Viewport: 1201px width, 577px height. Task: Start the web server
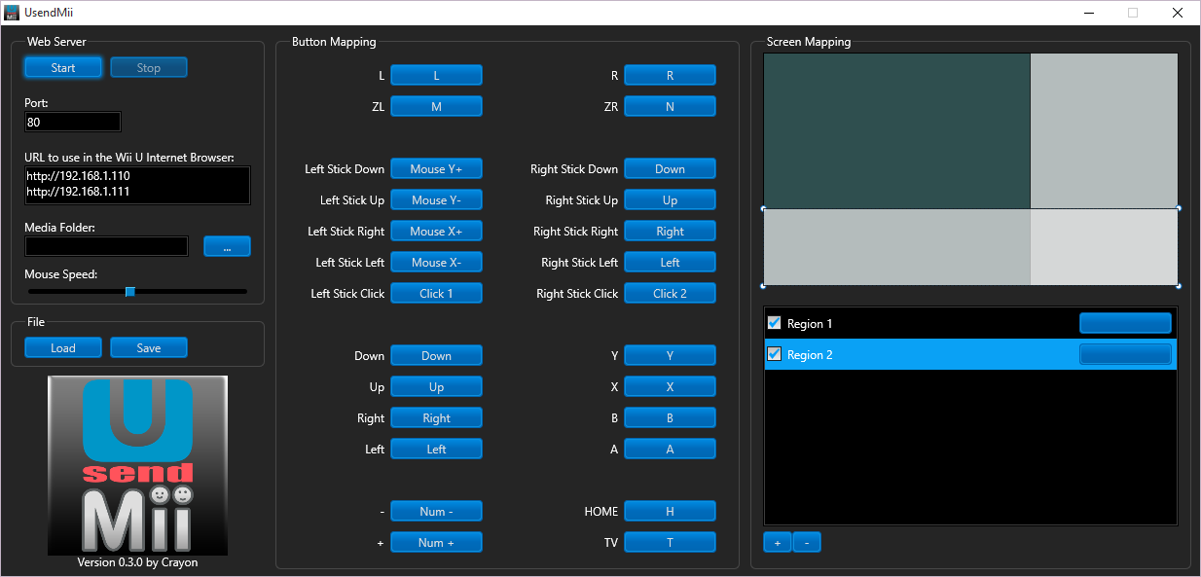[x=63, y=68]
